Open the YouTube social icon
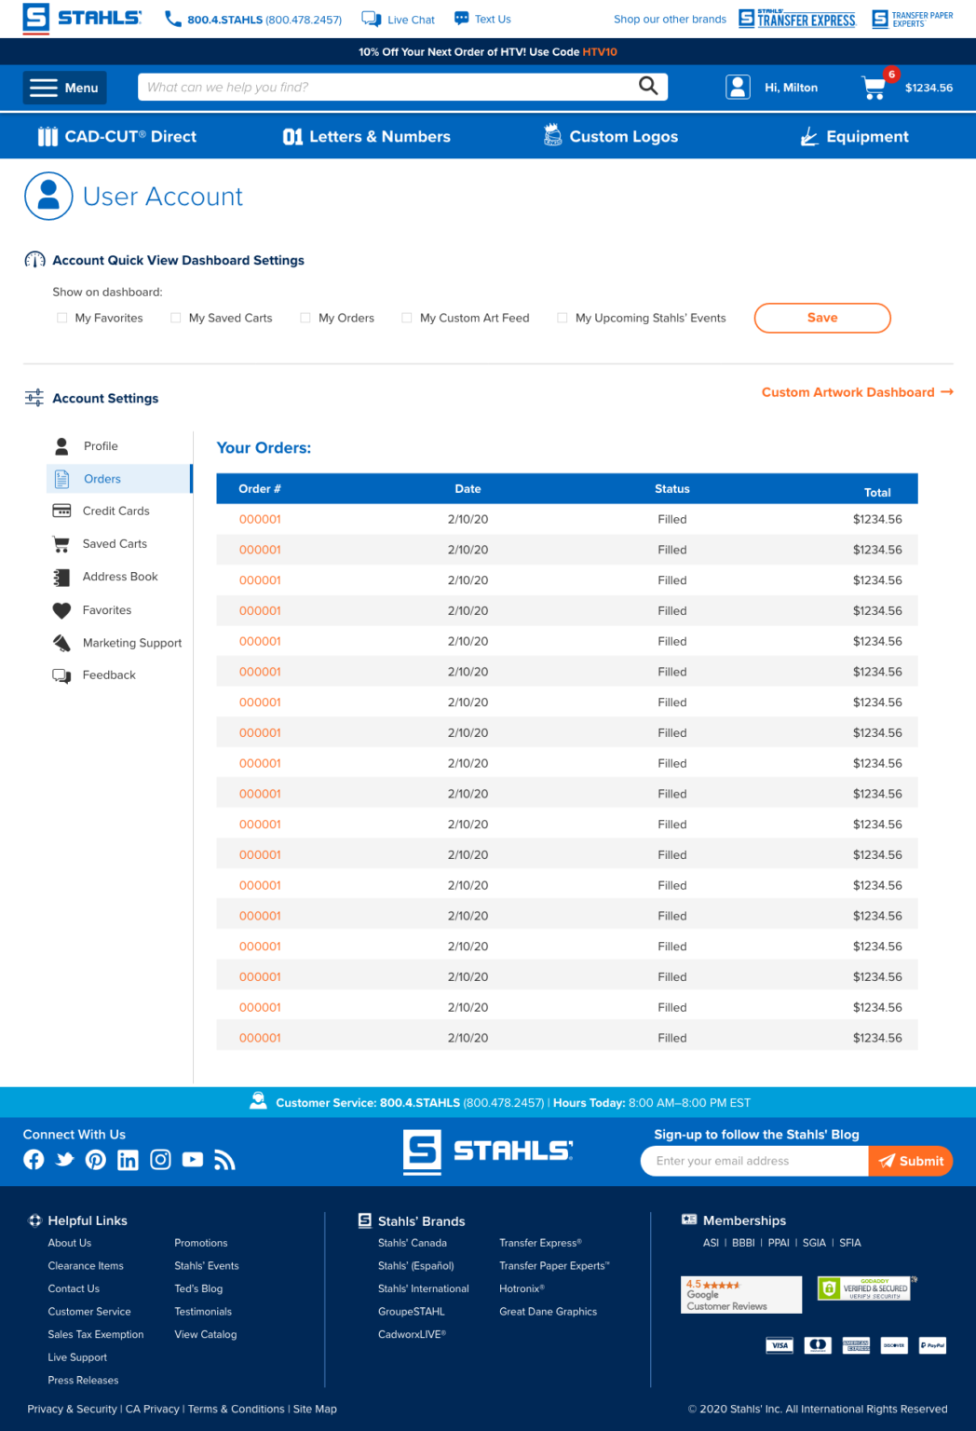This screenshot has width=976, height=1431. (x=193, y=1160)
